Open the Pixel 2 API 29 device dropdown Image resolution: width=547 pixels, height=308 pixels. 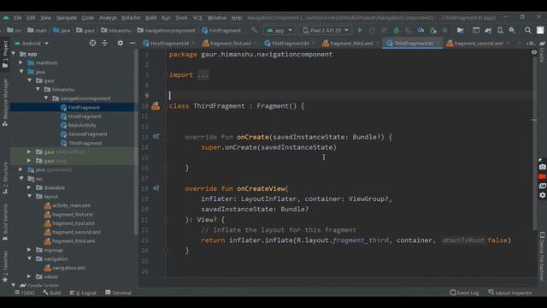click(326, 31)
